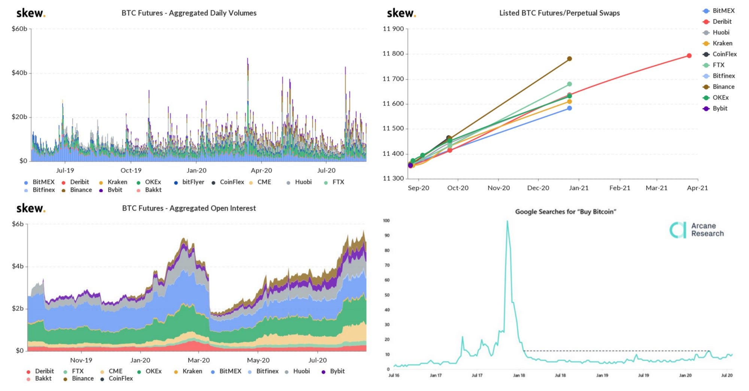
Task: Click the skew logo above the Futures/Perpetual Swaps chart
Action: (x=401, y=13)
